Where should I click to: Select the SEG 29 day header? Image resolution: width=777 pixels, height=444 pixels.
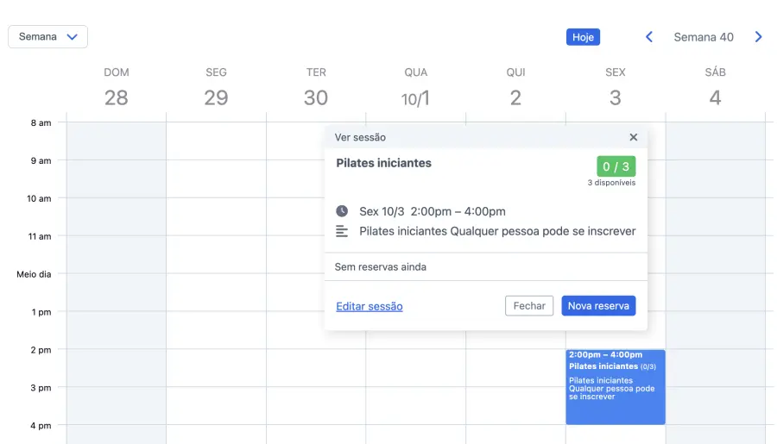coord(216,87)
